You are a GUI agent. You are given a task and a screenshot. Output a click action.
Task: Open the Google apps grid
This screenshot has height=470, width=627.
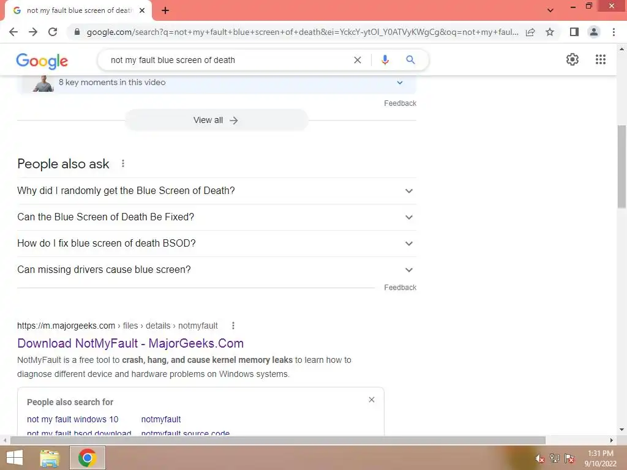pyautogui.click(x=601, y=59)
